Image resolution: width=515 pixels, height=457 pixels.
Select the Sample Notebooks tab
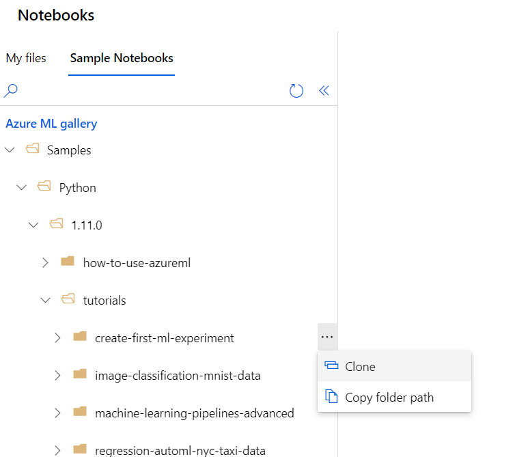click(x=122, y=58)
